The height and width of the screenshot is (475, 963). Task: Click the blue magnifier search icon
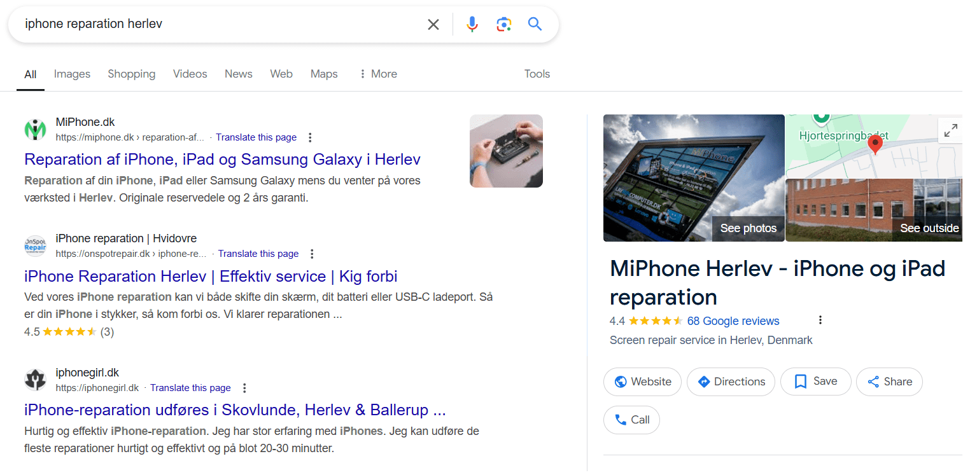pyautogui.click(x=535, y=25)
